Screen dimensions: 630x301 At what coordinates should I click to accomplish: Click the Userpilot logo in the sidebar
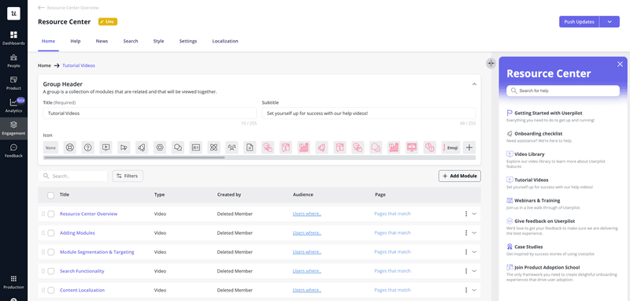[x=13, y=13]
